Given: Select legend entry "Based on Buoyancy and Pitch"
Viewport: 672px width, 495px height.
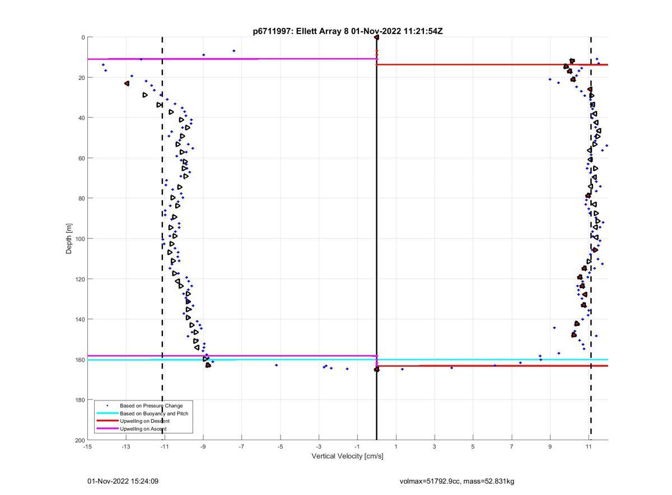Looking at the screenshot, I should (x=154, y=413).
